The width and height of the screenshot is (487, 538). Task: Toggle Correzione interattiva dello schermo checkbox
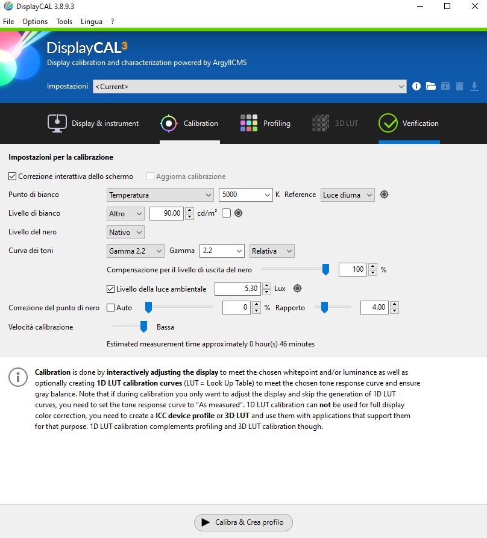click(x=12, y=177)
